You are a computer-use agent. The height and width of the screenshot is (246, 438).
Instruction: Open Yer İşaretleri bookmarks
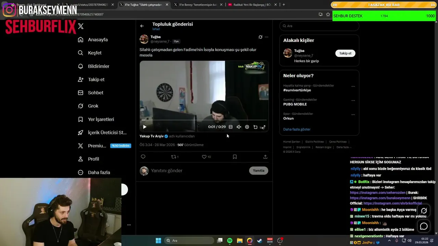point(96,119)
